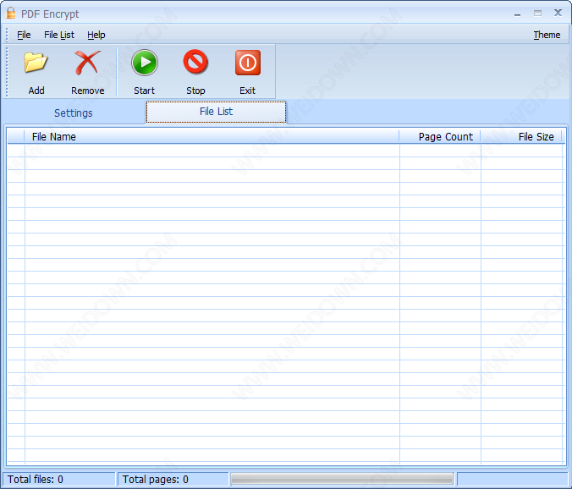The width and height of the screenshot is (572, 489).
Task: Click the Page Count column header
Action: (440, 137)
